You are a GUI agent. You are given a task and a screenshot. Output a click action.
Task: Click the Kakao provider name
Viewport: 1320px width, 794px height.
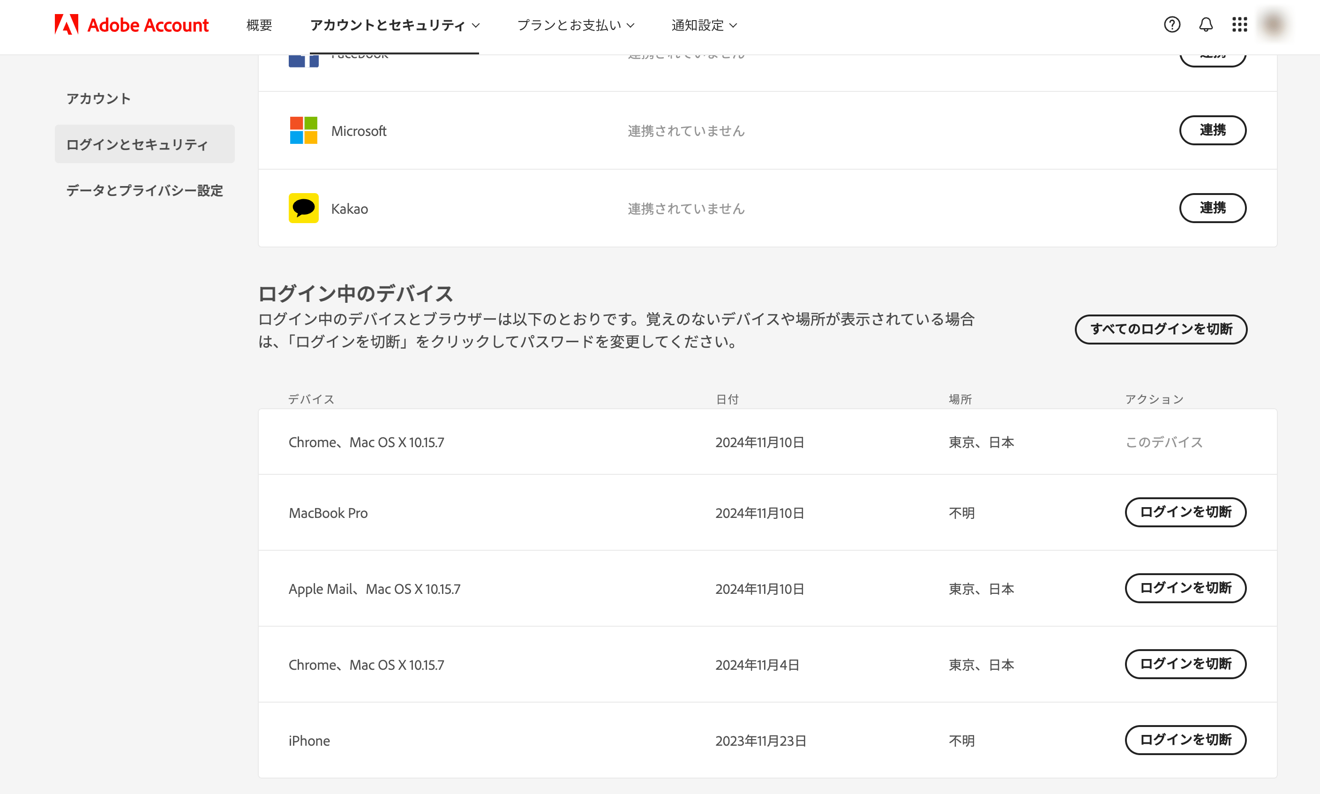coord(349,209)
